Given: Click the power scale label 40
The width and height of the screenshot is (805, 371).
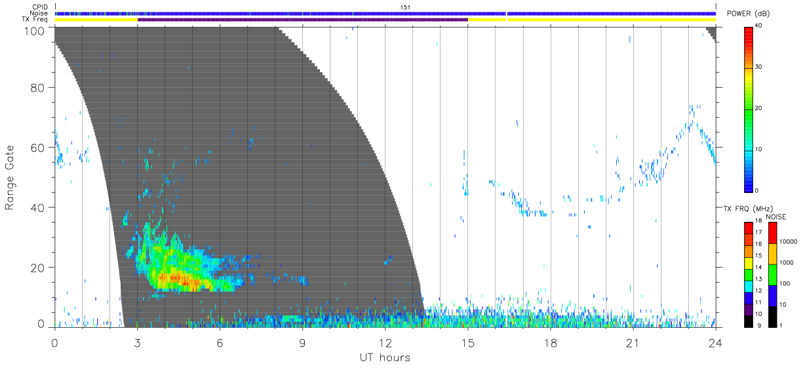Looking at the screenshot, I should click(x=759, y=26).
